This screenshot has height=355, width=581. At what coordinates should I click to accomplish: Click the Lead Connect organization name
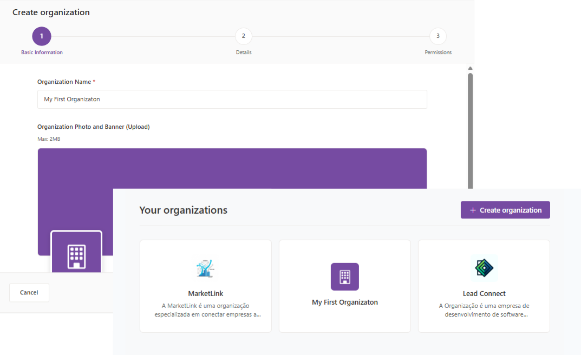pyautogui.click(x=484, y=294)
